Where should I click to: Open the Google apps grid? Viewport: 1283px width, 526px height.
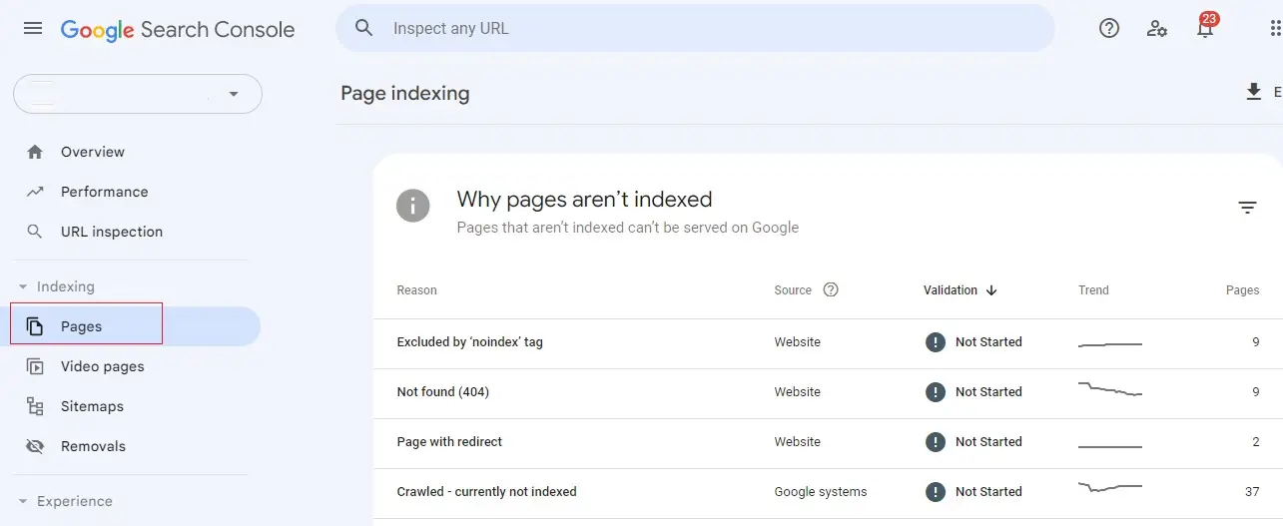click(1275, 28)
